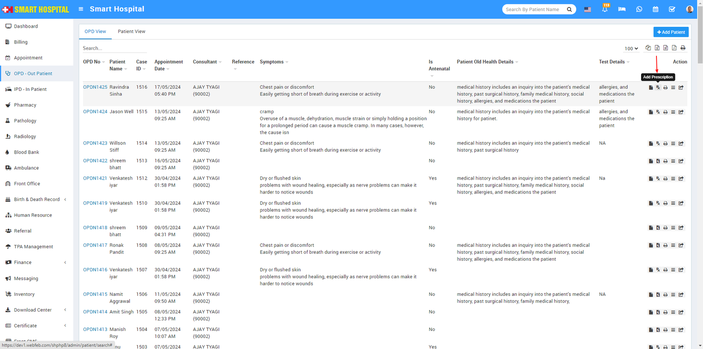Image resolution: width=703 pixels, height=349 pixels.
Task: Print the OPD patient table
Action: pyautogui.click(x=683, y=48)
